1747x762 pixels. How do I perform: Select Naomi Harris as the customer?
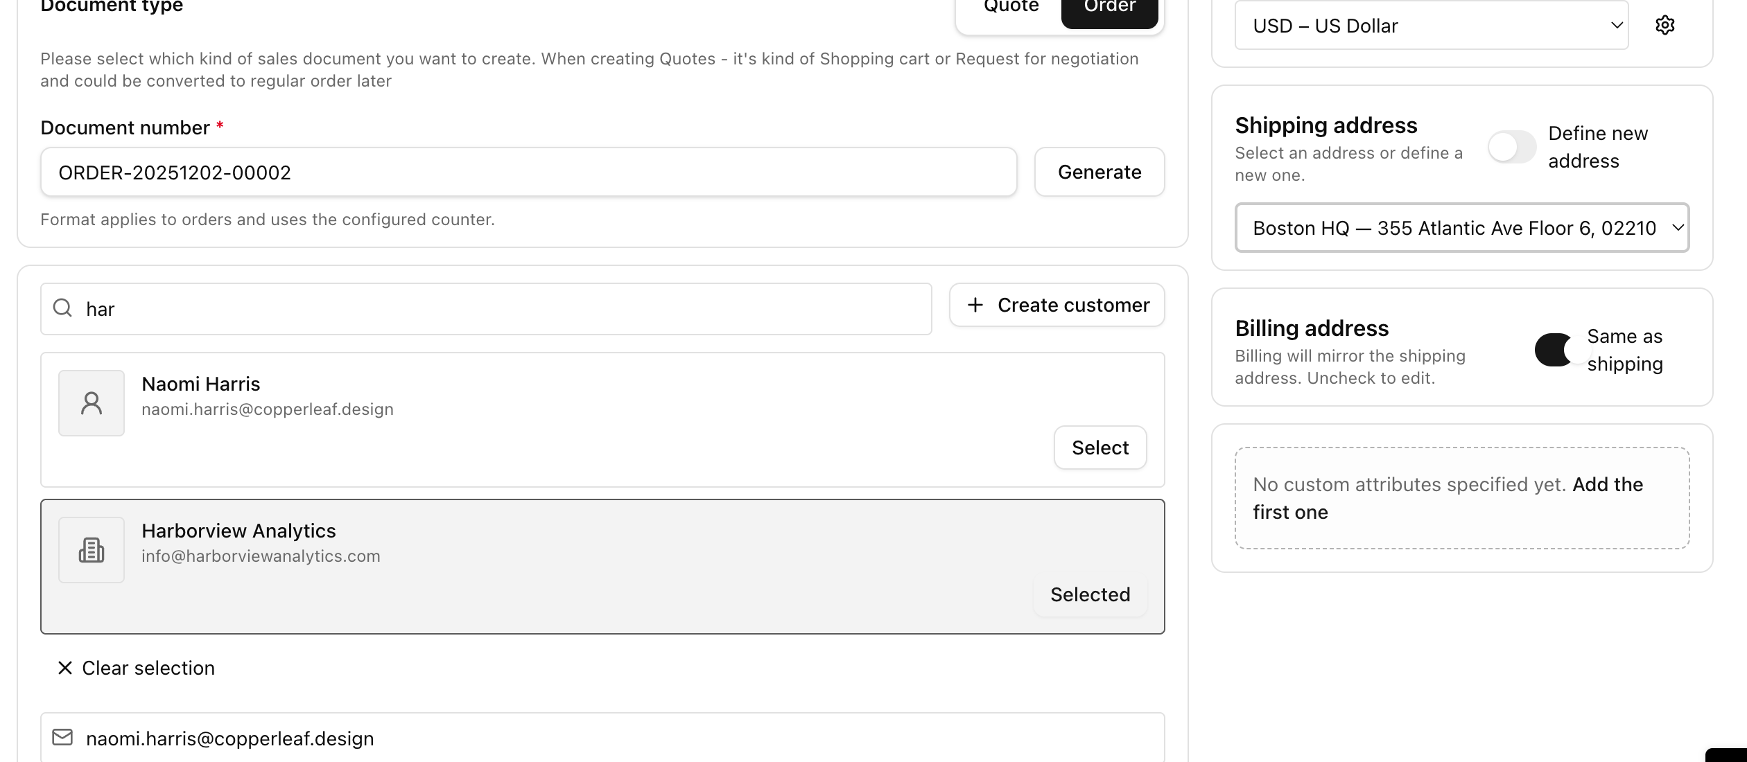1100,448
